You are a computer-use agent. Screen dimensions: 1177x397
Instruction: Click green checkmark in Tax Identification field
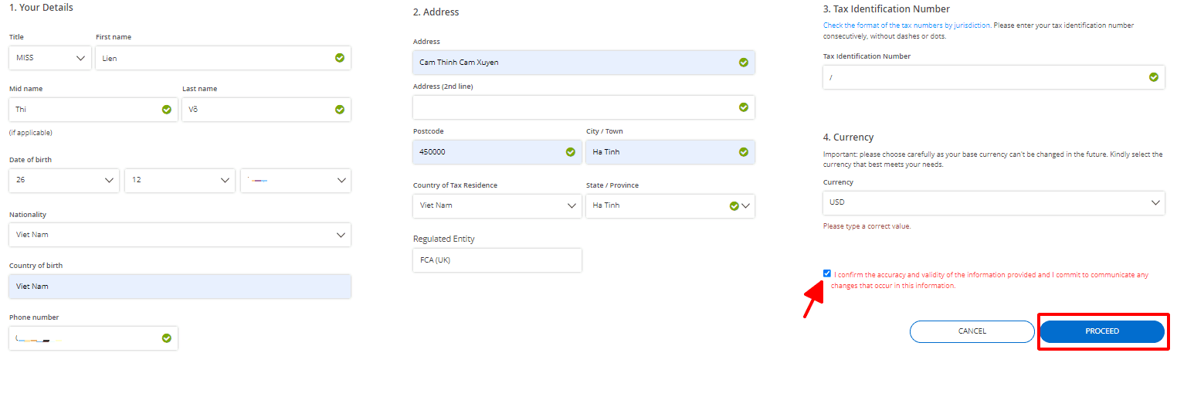[x=1154, y=77]
